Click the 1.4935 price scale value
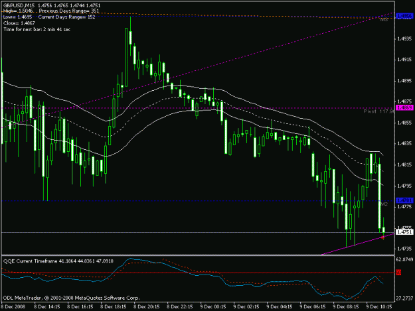The image size is (415, 311). (x=404, y=39)
